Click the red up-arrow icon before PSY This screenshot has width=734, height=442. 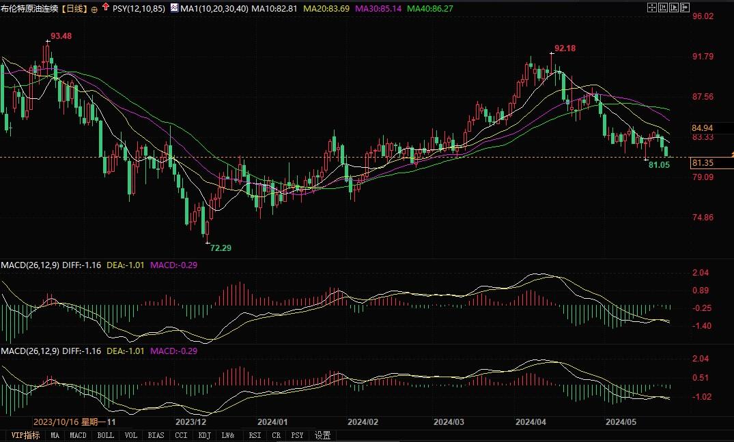tap(105, 7)
